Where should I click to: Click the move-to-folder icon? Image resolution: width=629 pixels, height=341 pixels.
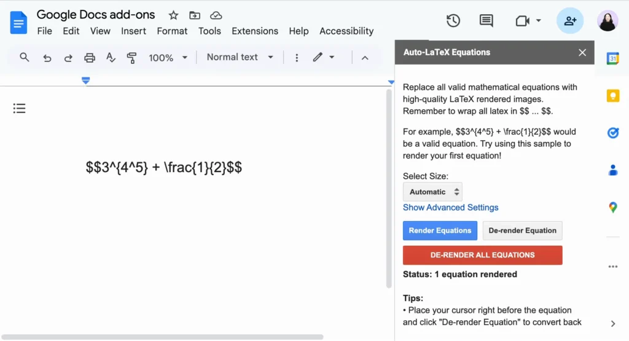pos(195,15)
